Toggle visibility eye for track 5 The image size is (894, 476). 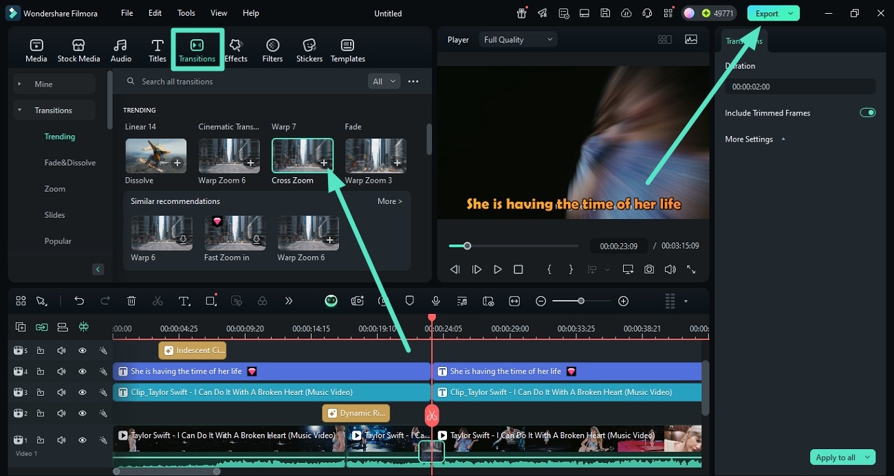click(83, 350)
